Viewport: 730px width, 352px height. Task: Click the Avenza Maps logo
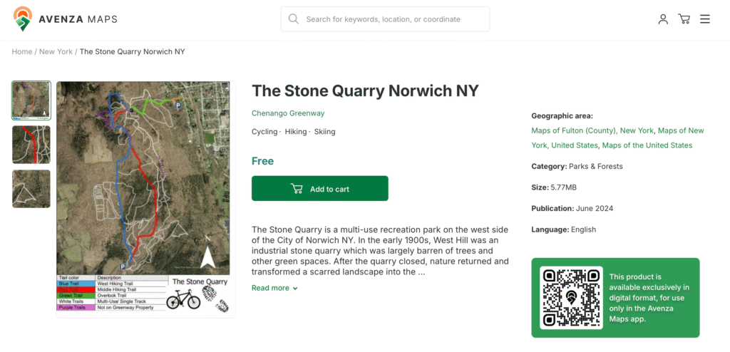tap(65, 19)
